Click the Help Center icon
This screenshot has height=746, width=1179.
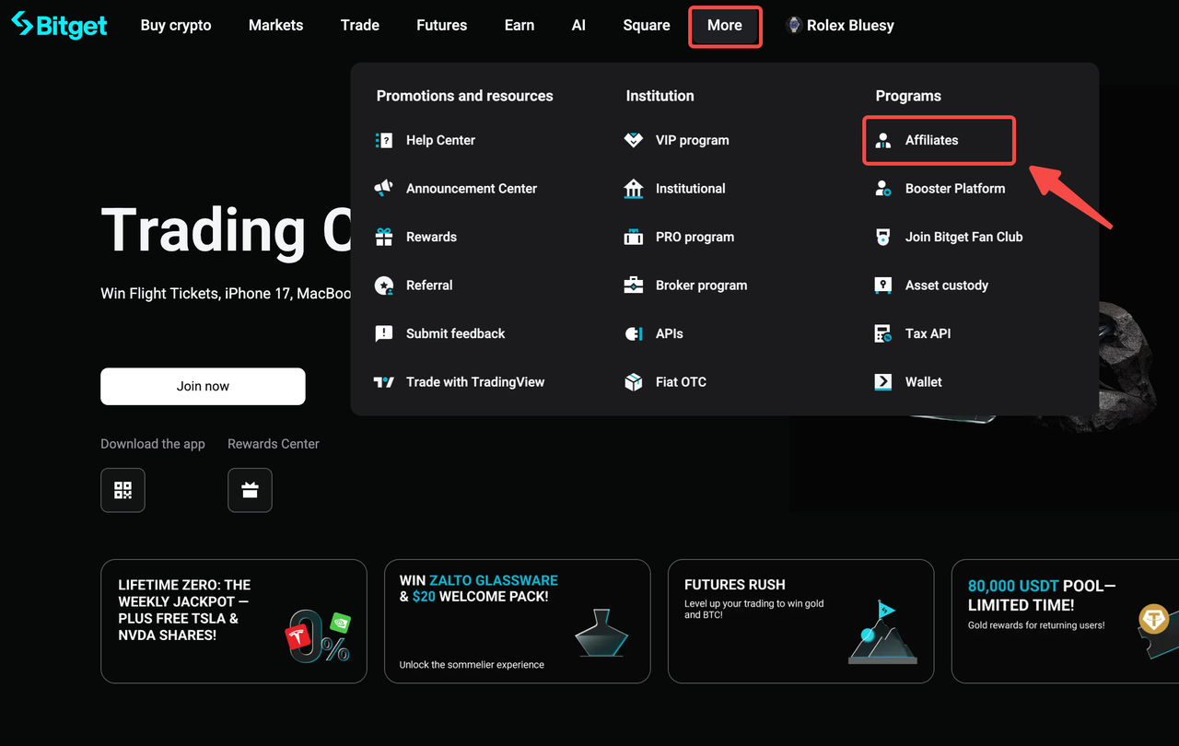tap(384, 140)
